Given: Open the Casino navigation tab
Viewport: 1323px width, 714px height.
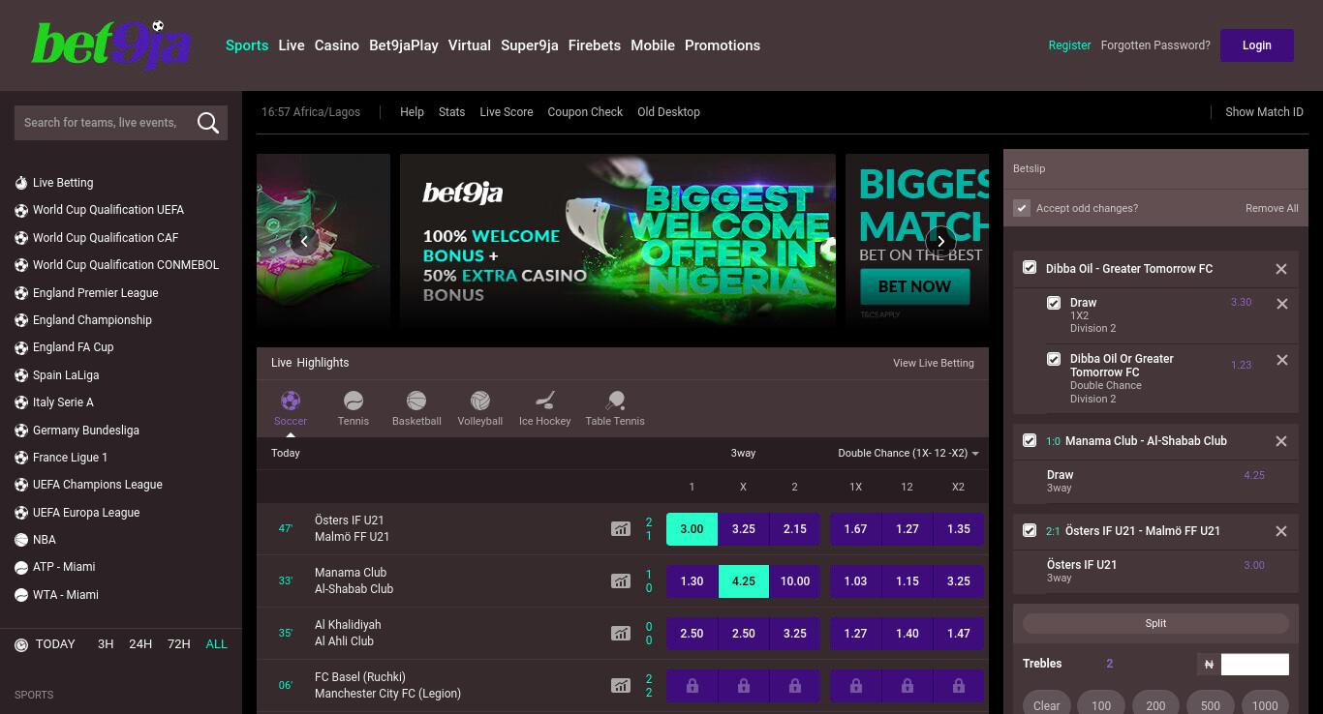Looking at the screenshot, I should pos(337,45).
